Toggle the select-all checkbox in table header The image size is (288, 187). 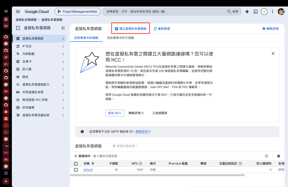pos(76,164)
